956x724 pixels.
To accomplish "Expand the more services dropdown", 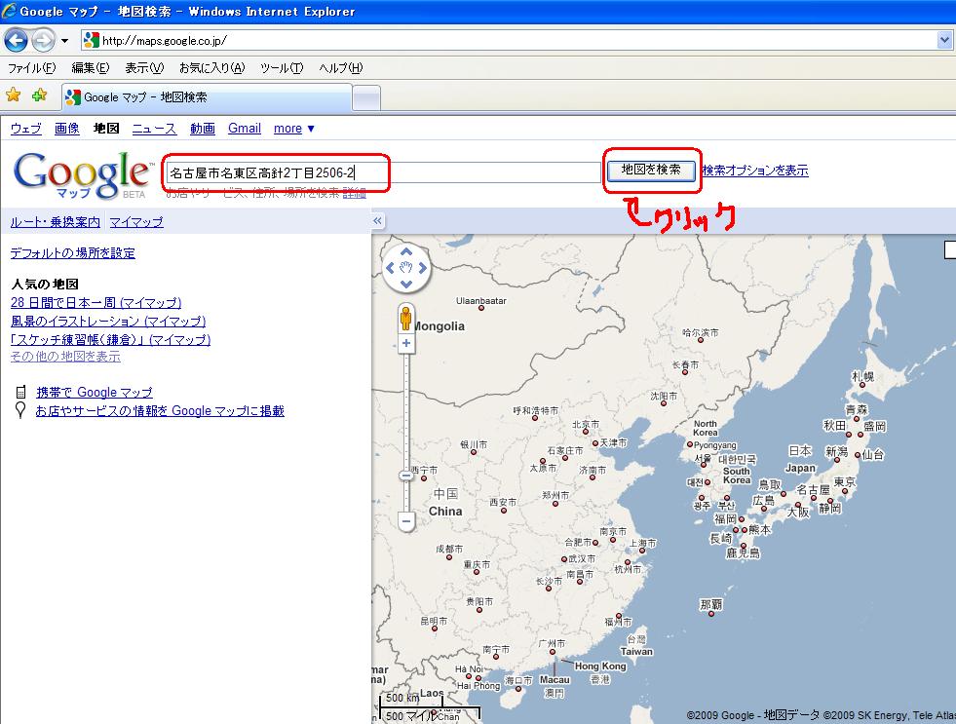I will pyautogui.click(x=294, y=129).
